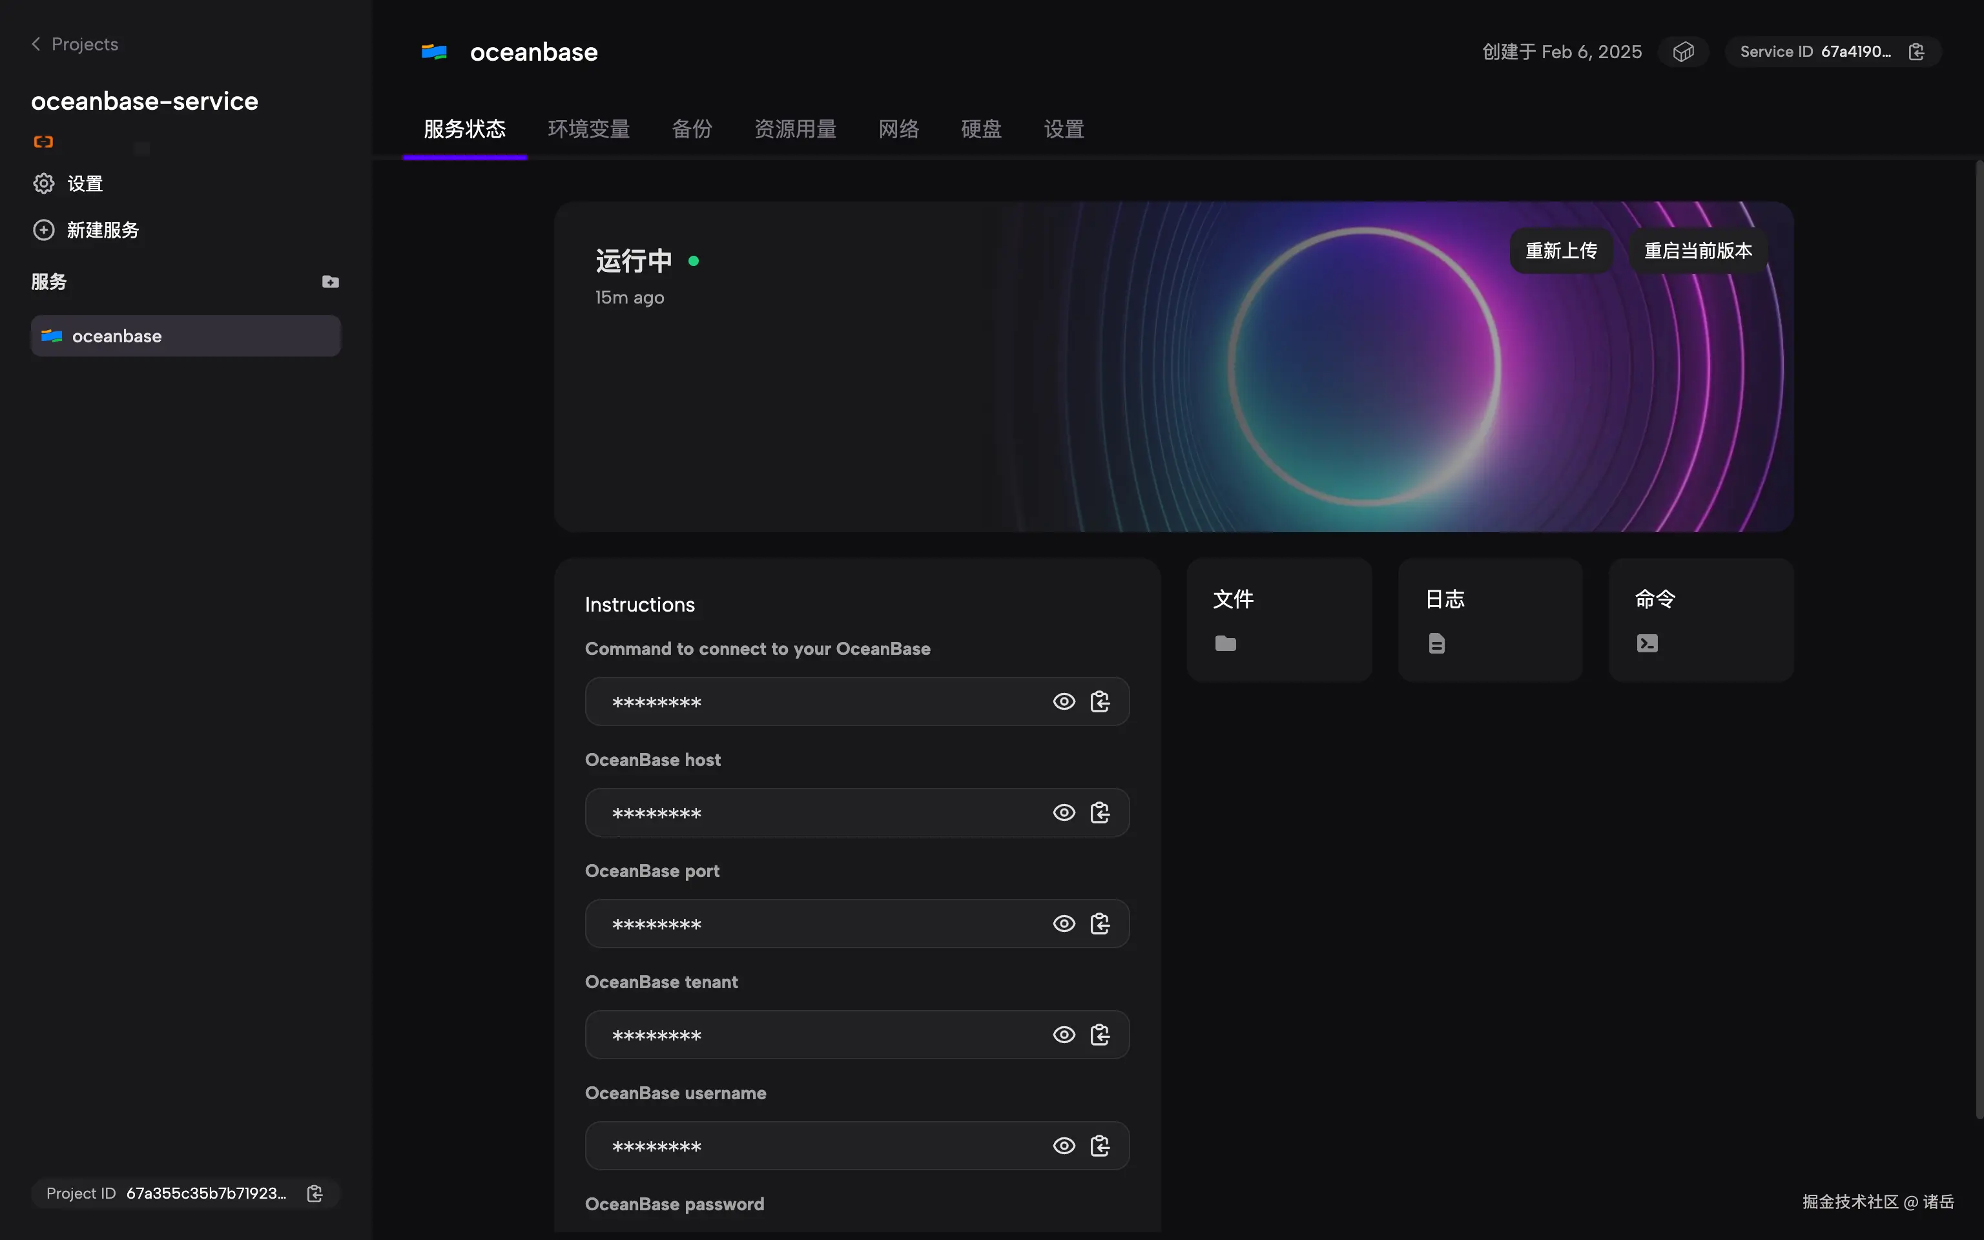Click the cube icon beside creation date

click(1683, 52)
